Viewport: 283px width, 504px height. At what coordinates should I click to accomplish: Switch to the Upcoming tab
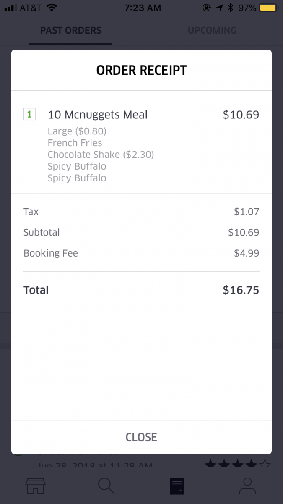(x=212, y=30)
